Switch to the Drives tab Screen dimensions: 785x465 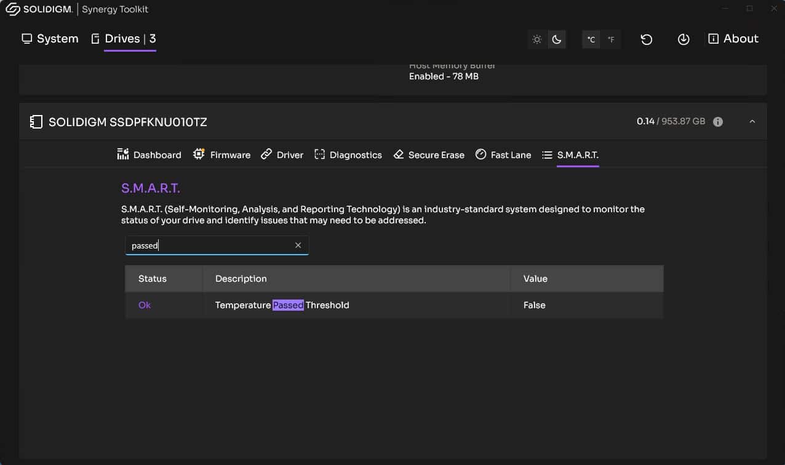[123, 39]
